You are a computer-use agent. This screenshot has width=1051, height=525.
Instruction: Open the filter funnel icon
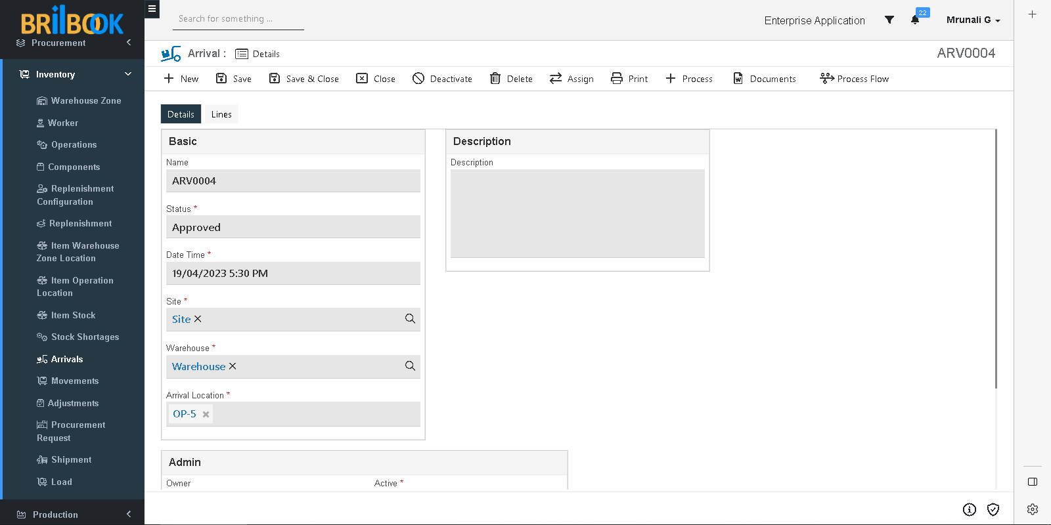tap(889, 20)
